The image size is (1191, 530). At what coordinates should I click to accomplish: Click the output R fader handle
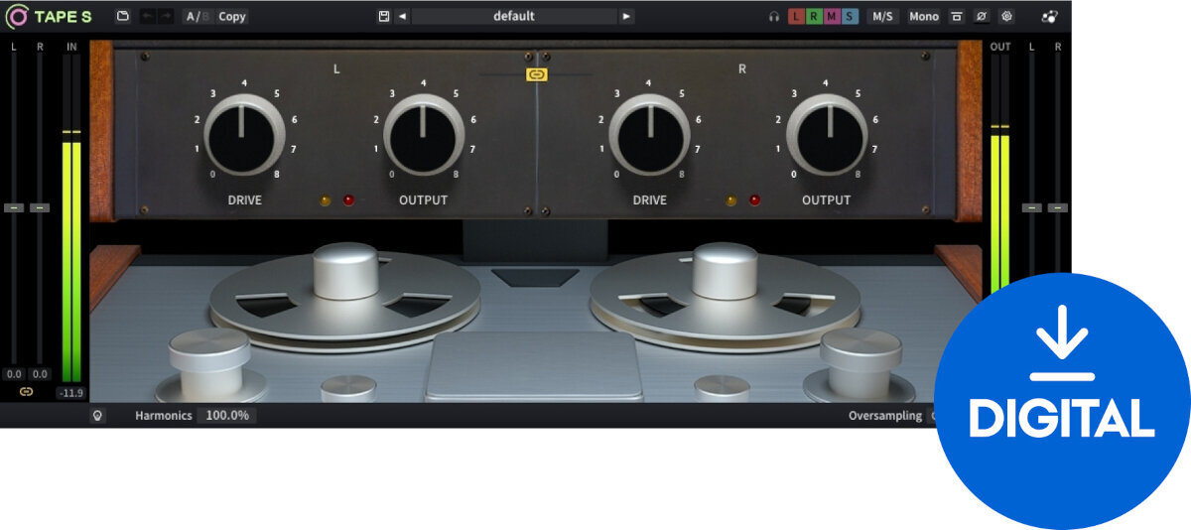tap(1058, 207)
